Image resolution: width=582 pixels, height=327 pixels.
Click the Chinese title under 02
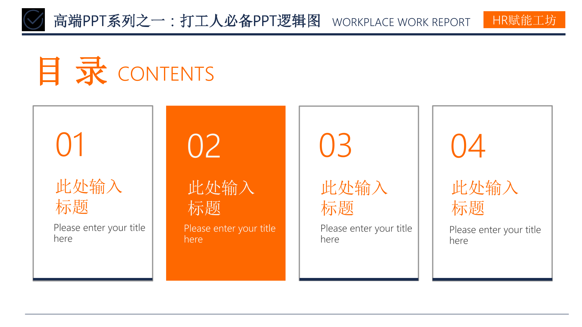click(x=221, y=197)
